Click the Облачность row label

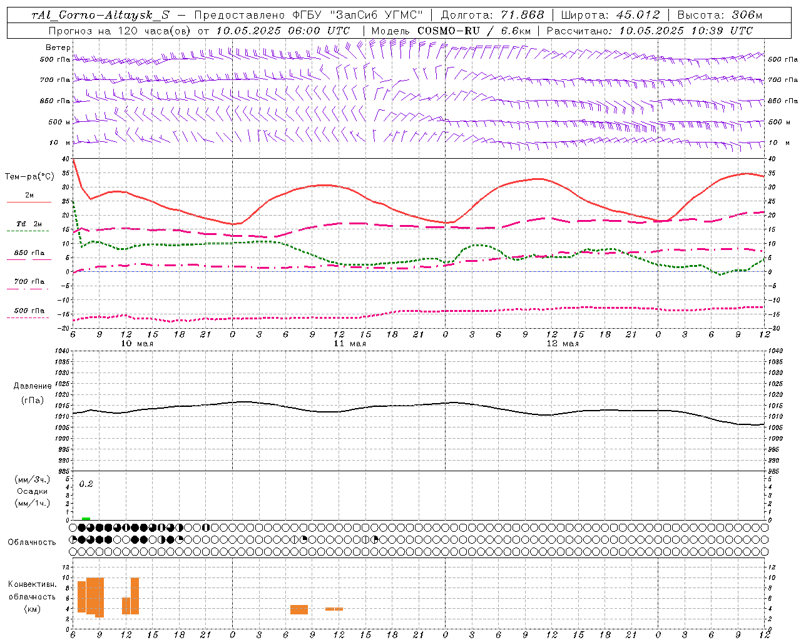[32, 542]
